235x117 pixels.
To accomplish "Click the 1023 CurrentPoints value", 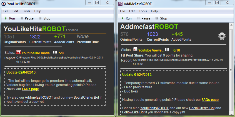I will point(152,34).
